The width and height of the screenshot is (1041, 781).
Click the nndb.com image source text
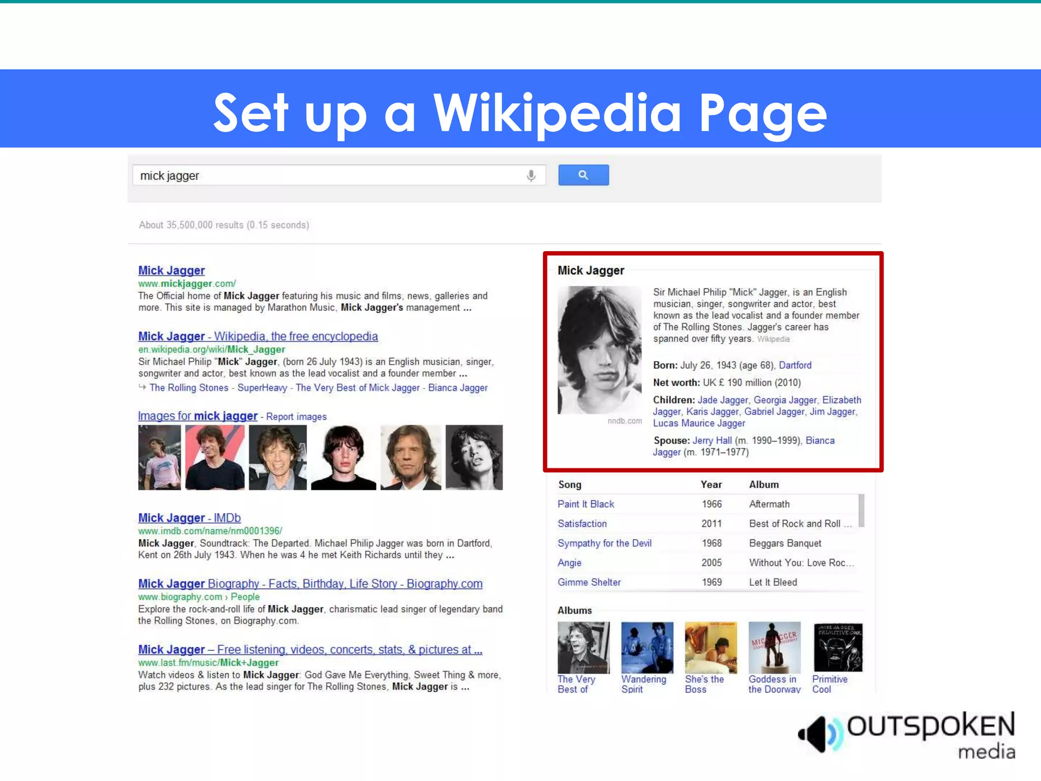click(625, 421)
